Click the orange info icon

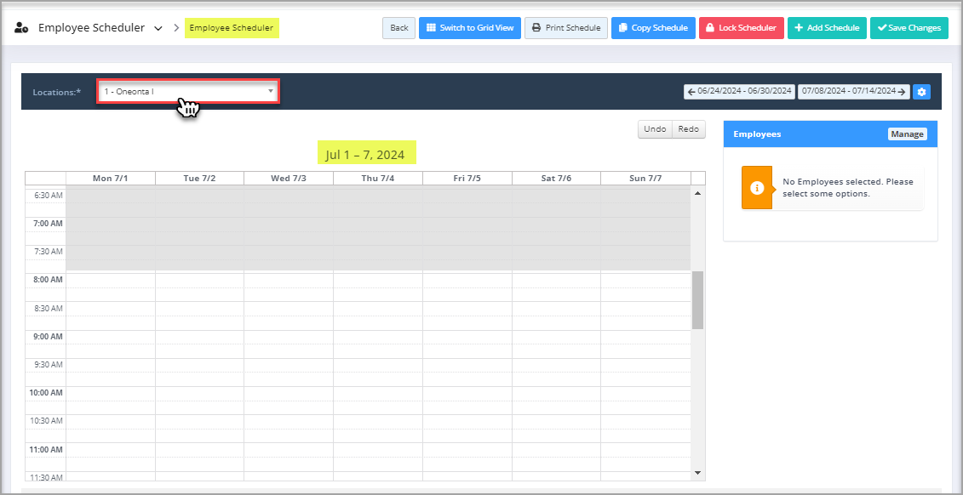point(757,188)
